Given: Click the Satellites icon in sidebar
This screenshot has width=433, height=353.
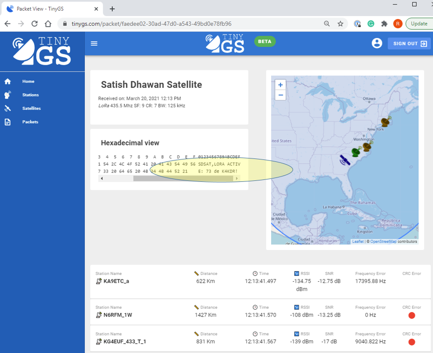Looking at the screenshot, I should point(8,108).
